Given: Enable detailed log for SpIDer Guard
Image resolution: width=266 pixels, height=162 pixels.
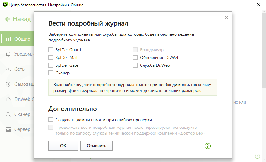Looking at the screenshot, I should coord(51,50).
